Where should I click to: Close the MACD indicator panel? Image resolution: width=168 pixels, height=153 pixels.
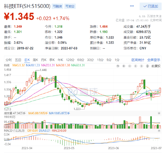[x=159, y=131]
